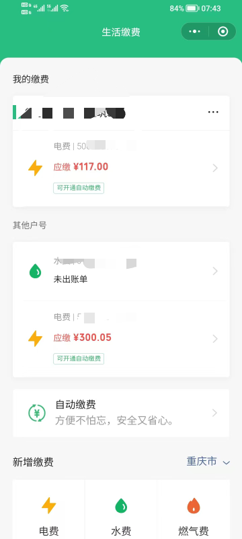The width and height of the screenshot is (242, 539).
Task: Open the ¥300.05 electricity bill chevron
Action: (x=215, y=339)
